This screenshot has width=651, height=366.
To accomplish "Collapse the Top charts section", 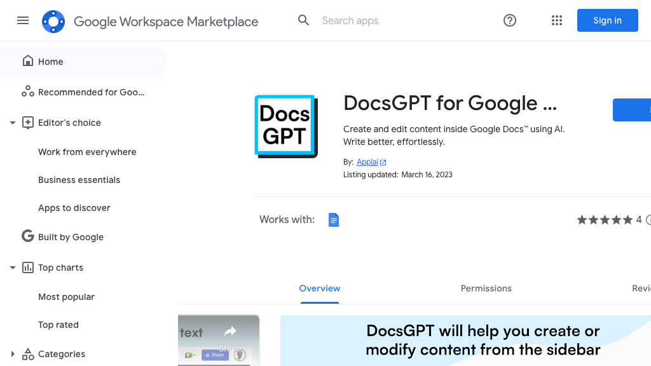I will (12, 268).
